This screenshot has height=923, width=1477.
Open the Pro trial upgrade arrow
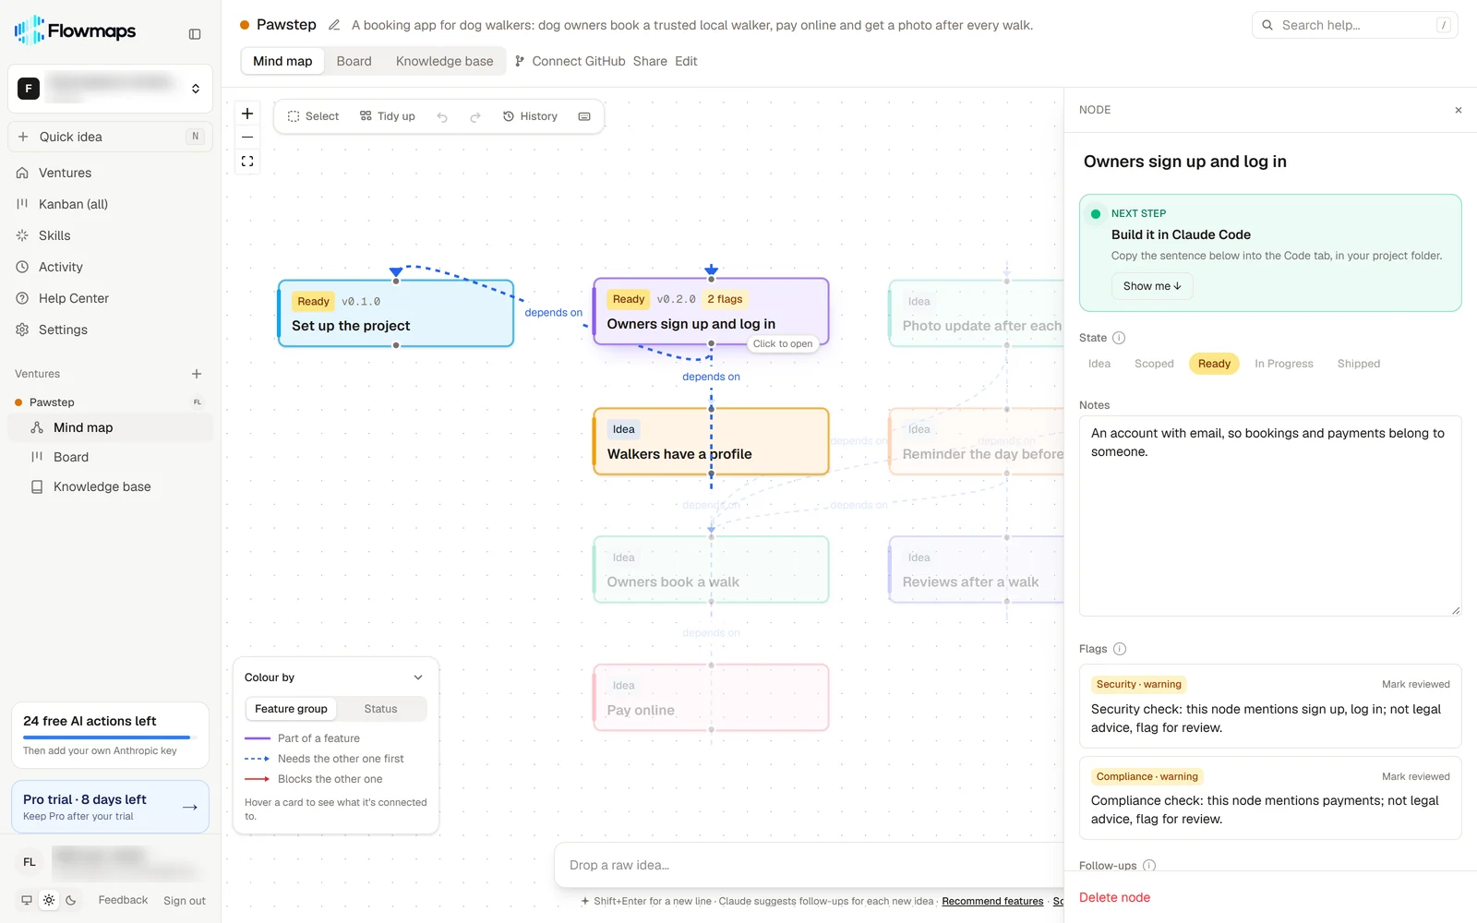tap(190, 807)
